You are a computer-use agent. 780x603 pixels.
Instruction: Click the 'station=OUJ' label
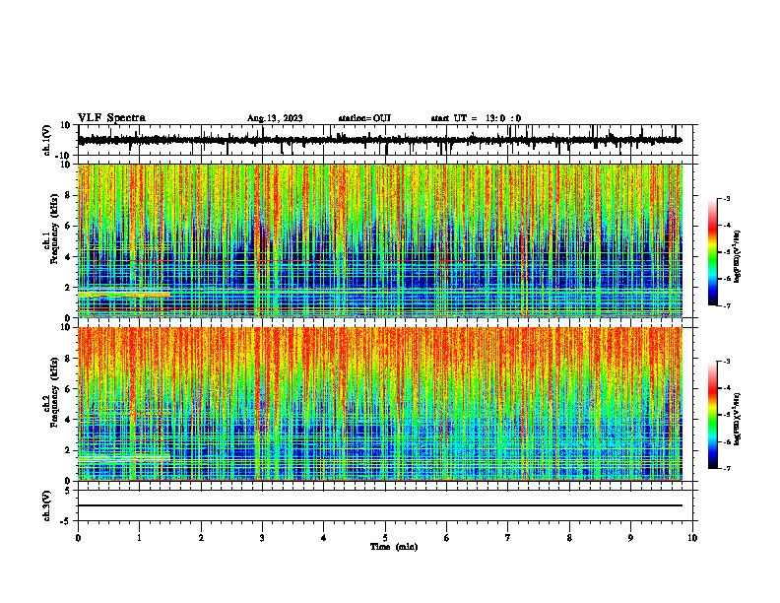tap(364, 118)
